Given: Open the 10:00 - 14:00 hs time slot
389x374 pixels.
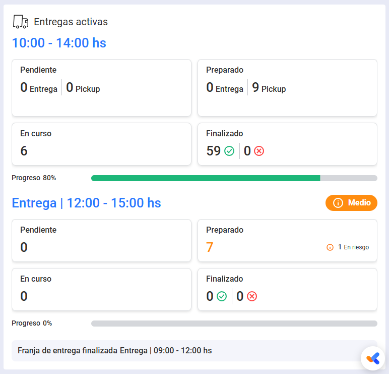Looking at the screenshot, I should [x=59, y=43].
